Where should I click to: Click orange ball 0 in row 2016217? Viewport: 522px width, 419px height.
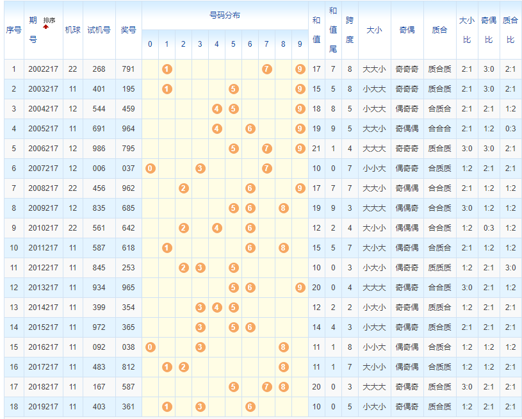151,347
